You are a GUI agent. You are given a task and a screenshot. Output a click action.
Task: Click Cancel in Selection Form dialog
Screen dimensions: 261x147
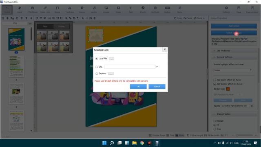click(x=157, y=87)
